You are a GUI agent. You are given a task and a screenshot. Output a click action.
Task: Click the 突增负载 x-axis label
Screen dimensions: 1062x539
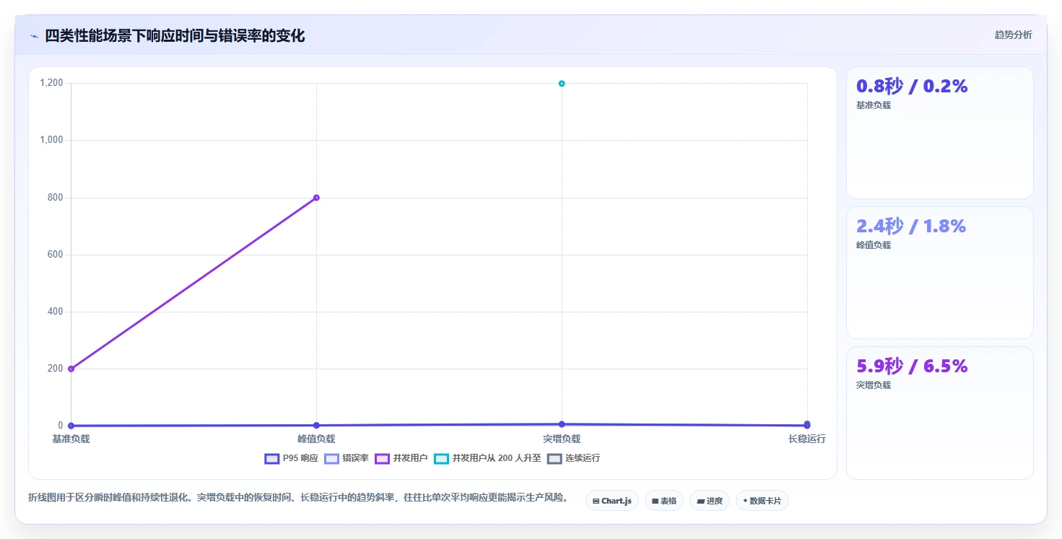coord(562,439)
